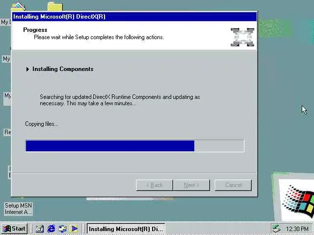Click the "Installing Components" label

[63, 69]
